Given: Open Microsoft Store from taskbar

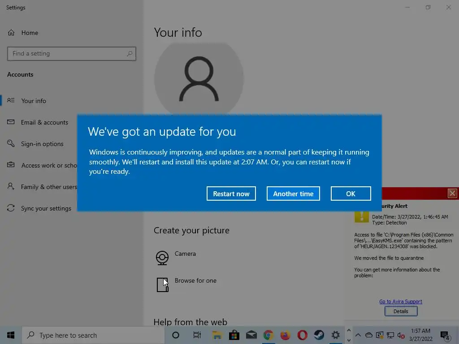Looking at the screenshot, I should (234, 335).
